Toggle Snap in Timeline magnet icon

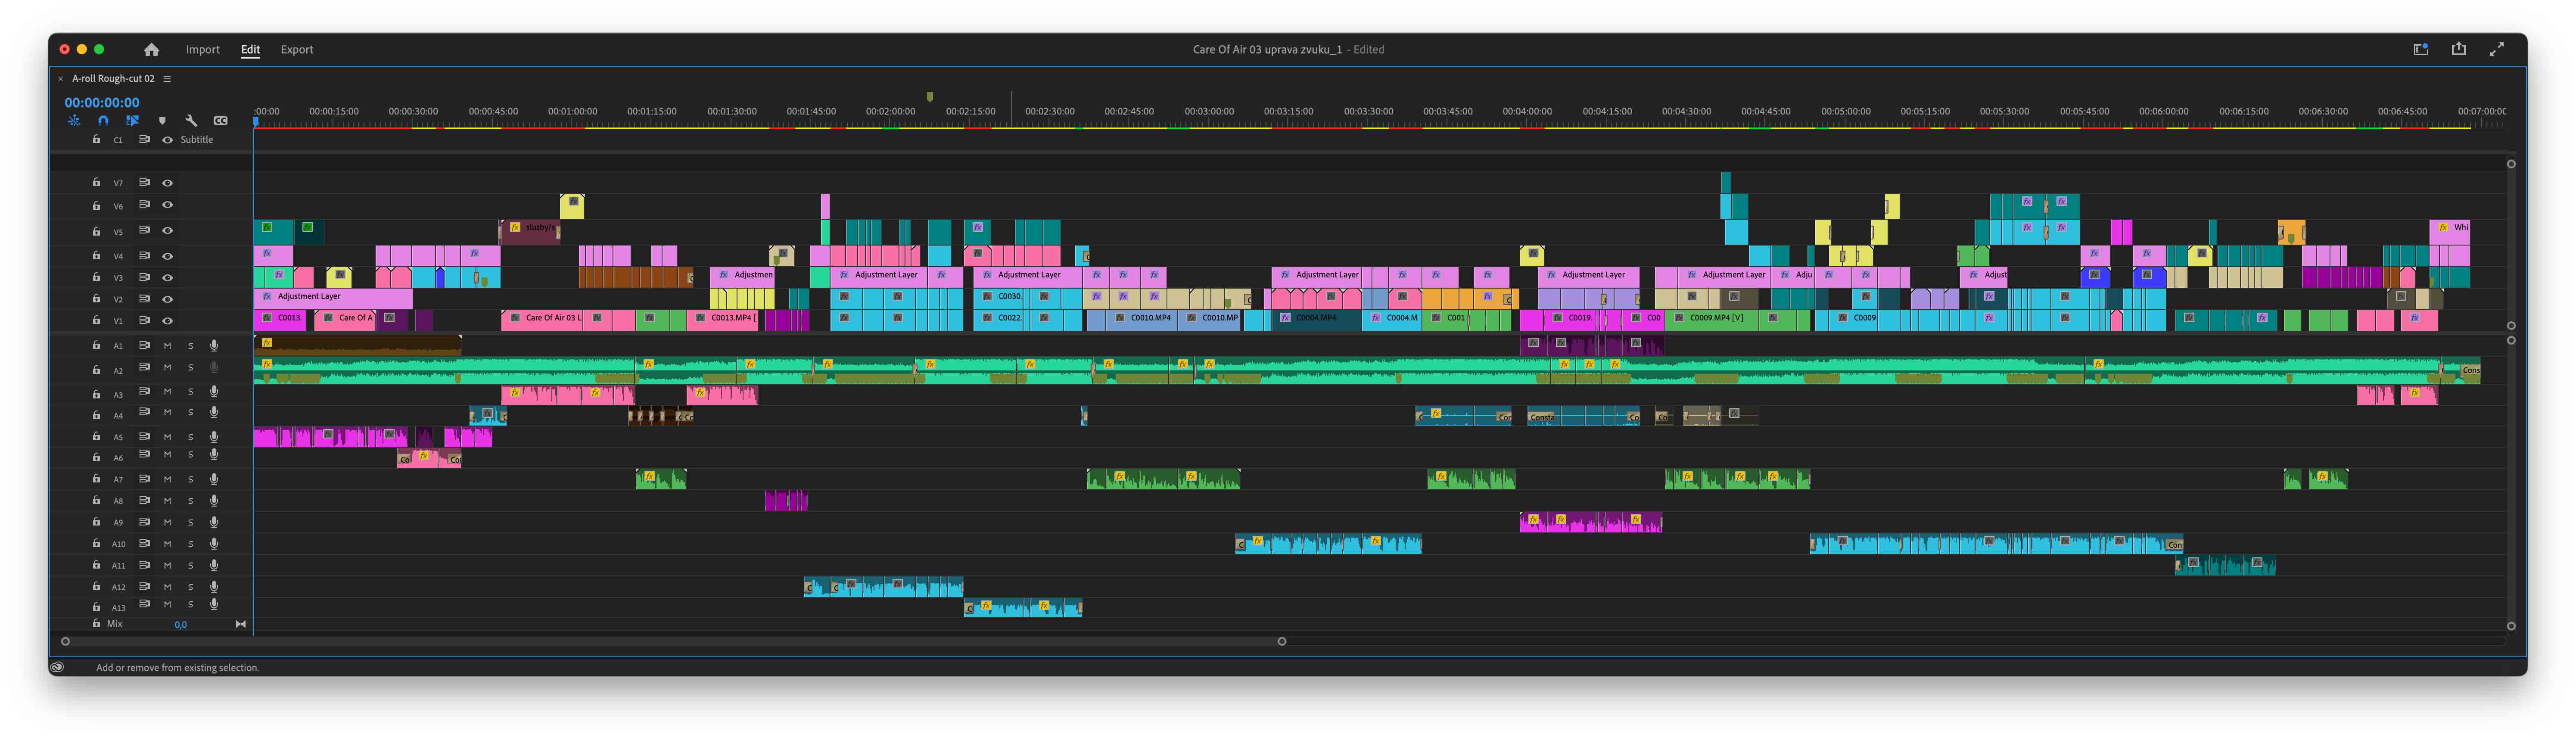tap(103, 121)
